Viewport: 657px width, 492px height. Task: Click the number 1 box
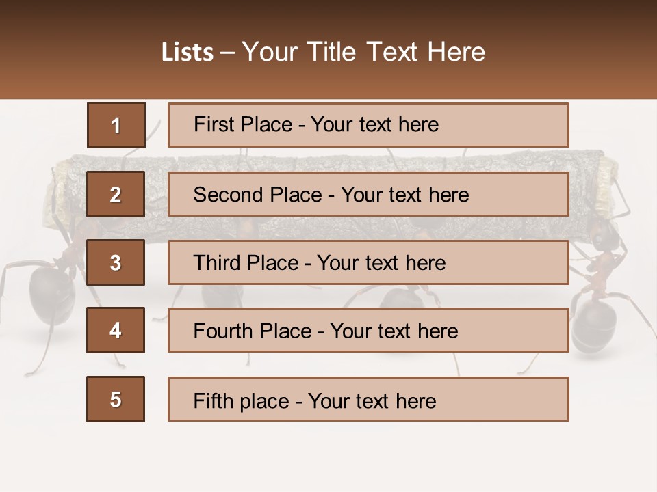click(116, 125)
